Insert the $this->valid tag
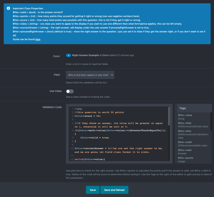 click(184, 150)
